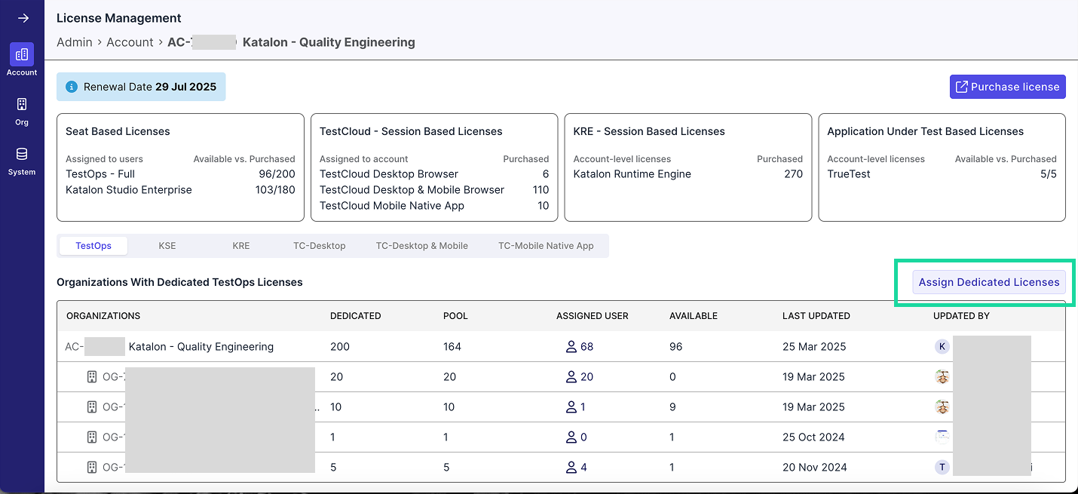This screenshot has height=494, width=1078.
Task: Go to Account in the breadcrumb
Action: pos(130,42)
